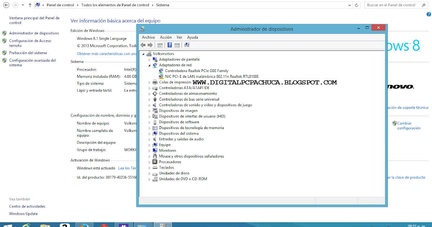Go to Ventana principal del Panel de control
The image size is (432, 227).
pyautogui.click(x=34, y=20)
